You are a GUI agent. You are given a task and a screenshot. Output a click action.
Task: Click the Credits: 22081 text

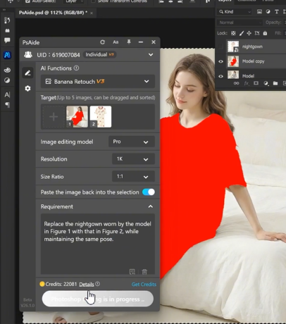pyautogui.click(x=61, y=284)
